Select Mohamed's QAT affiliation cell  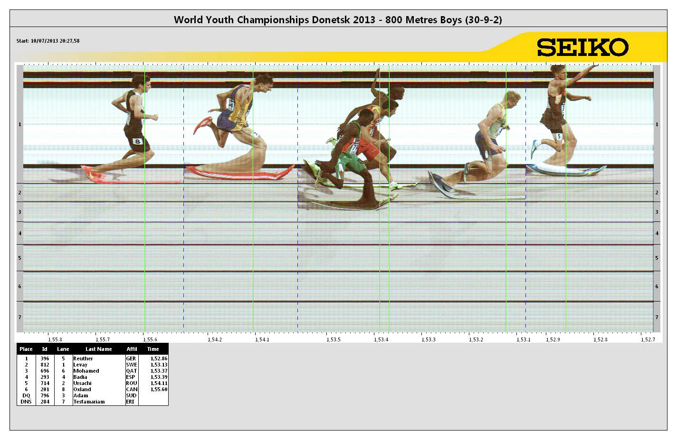coord(132,371)
